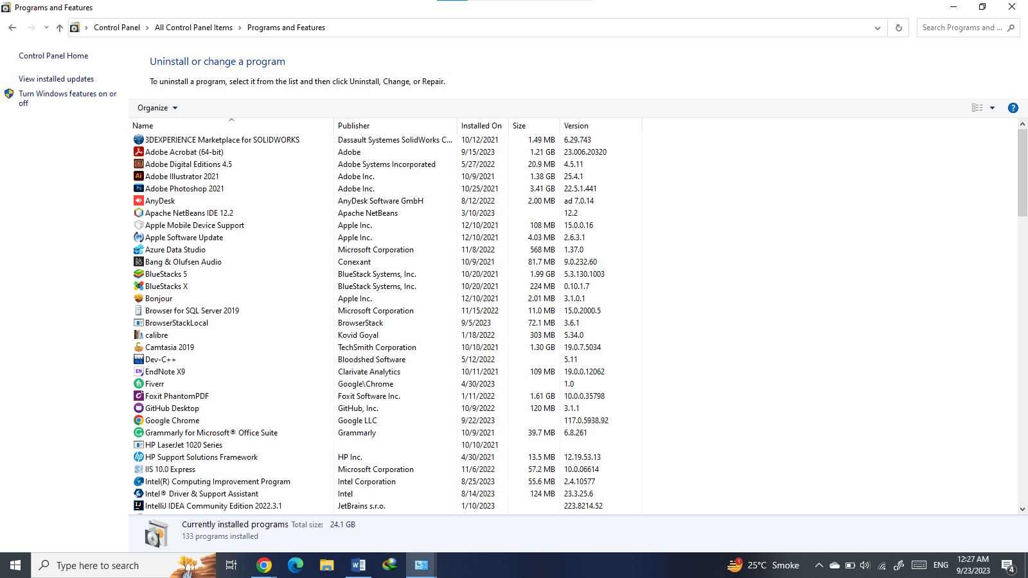This screenshot has width=1028, height=578.
Task: Click the Adobe Acrobat program icon
Action: tap(138, 152)
